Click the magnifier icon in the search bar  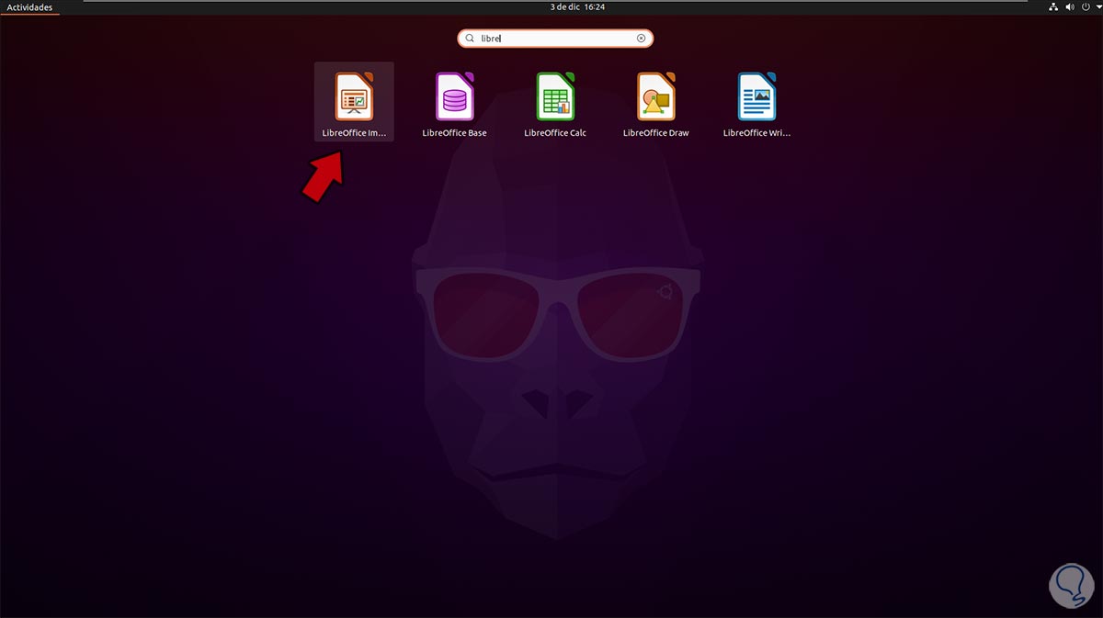point(470,38)
